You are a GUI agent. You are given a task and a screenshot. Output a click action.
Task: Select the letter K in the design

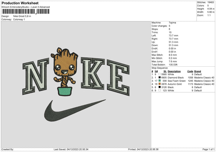(x=93, y=73)
